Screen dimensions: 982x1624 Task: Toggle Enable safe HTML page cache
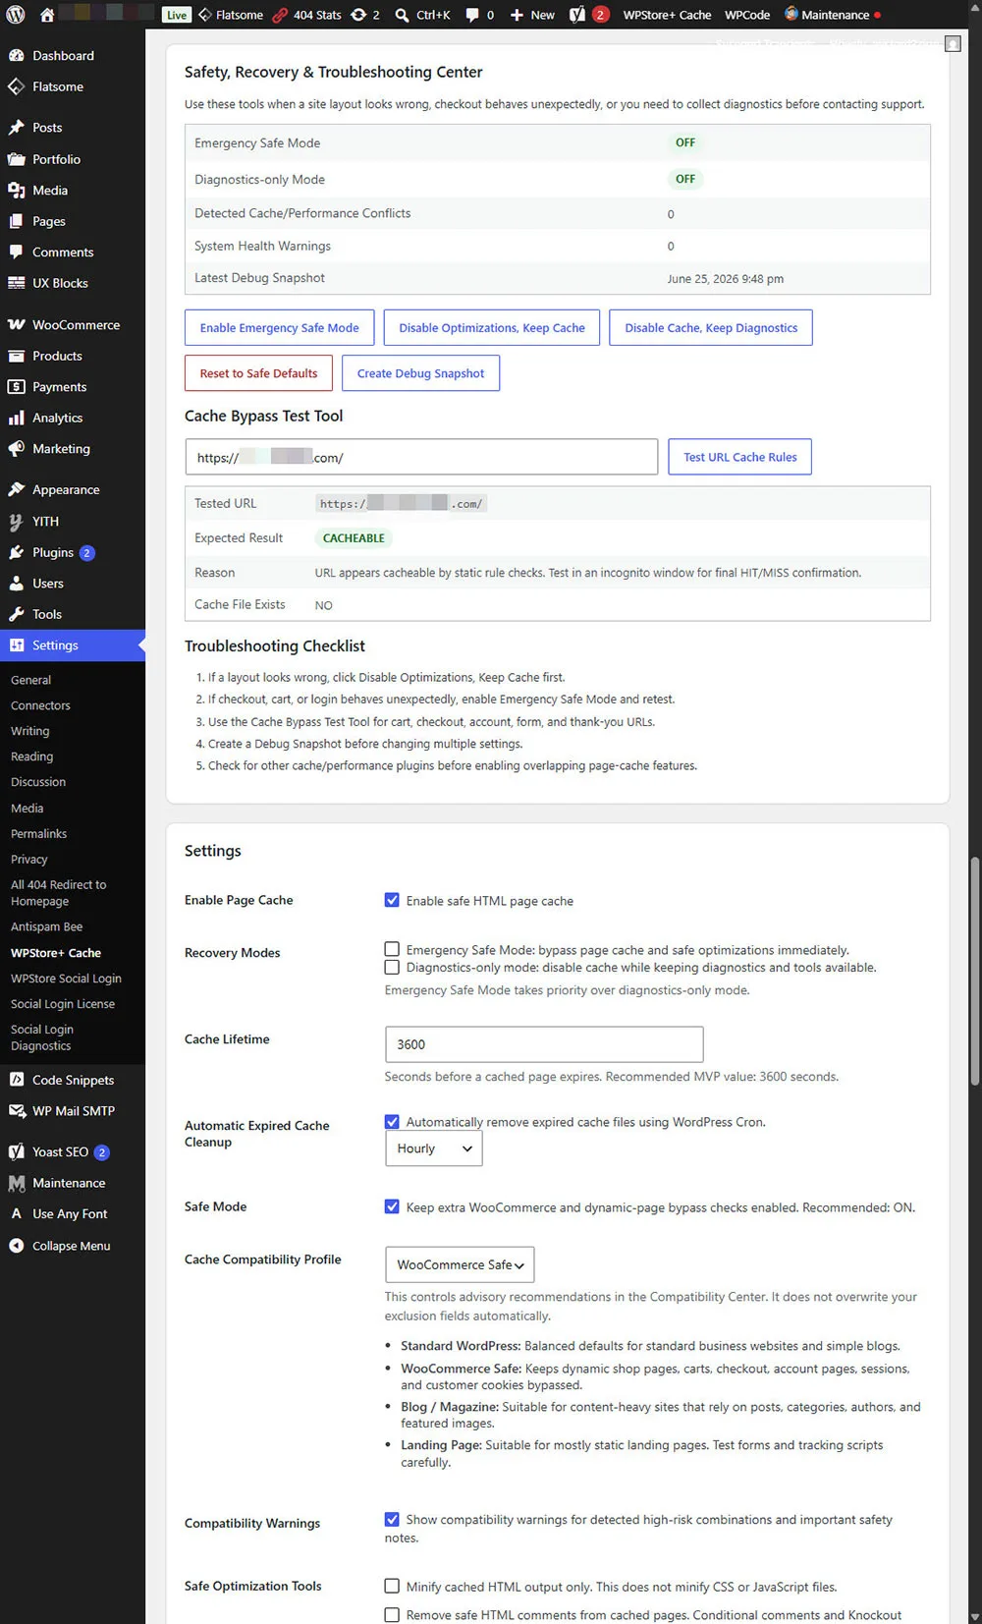click(x=392, y=900)
